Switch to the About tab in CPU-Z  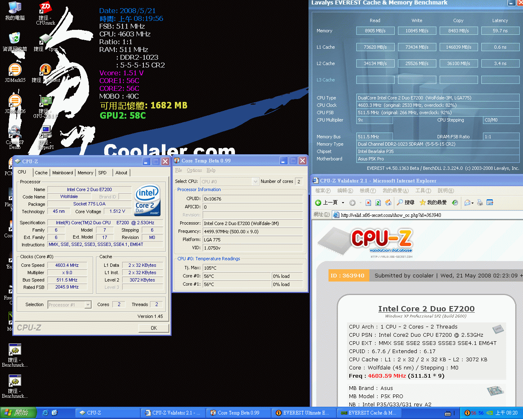click(121, 173)
